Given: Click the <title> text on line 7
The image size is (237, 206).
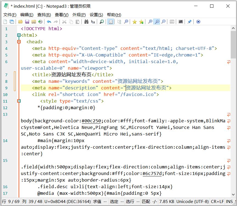Looking at the screenshot, I should (41, 75).
